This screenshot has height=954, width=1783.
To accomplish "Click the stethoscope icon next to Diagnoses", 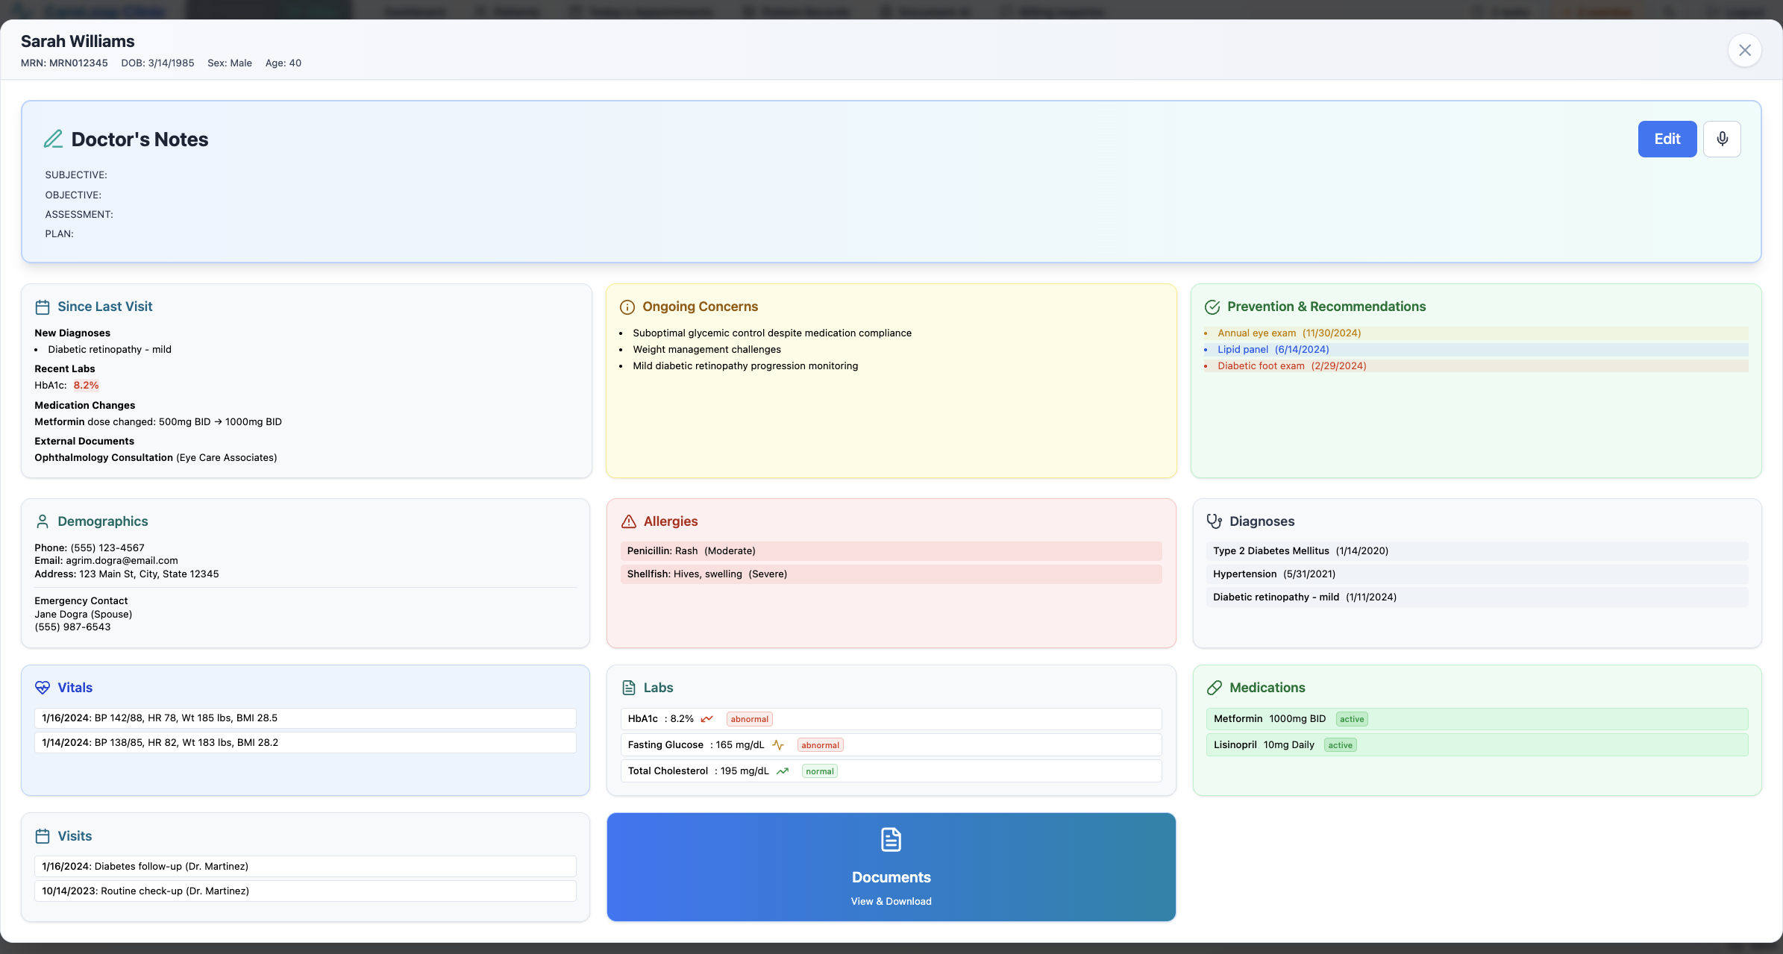I will pyautogui.click(x=1215, y=521).
